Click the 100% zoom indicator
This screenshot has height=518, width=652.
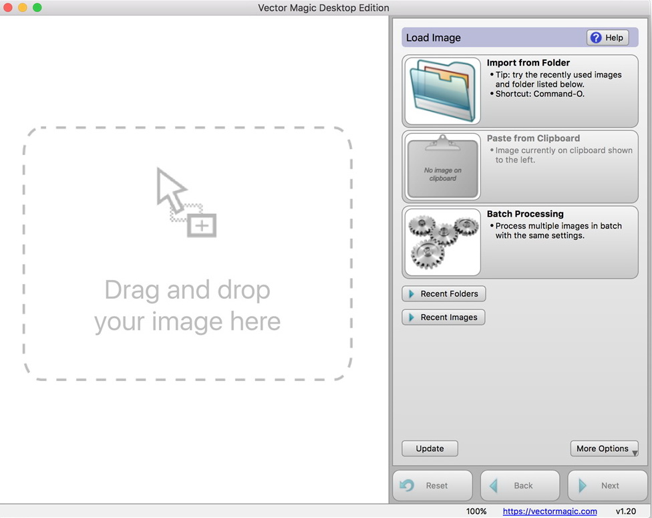pos(476,511)
